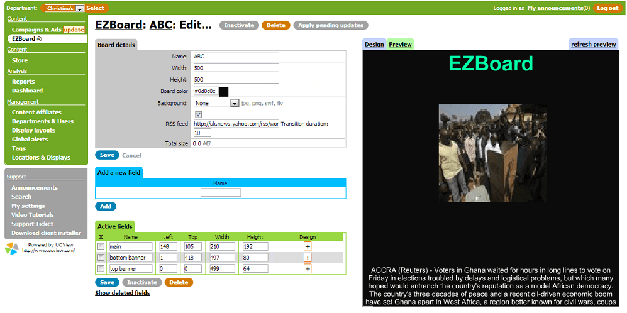The width and height of the screenshot is (627, 313).
Task: Click the EZBoard breadcrumb link in title
Action: [119, 26]
